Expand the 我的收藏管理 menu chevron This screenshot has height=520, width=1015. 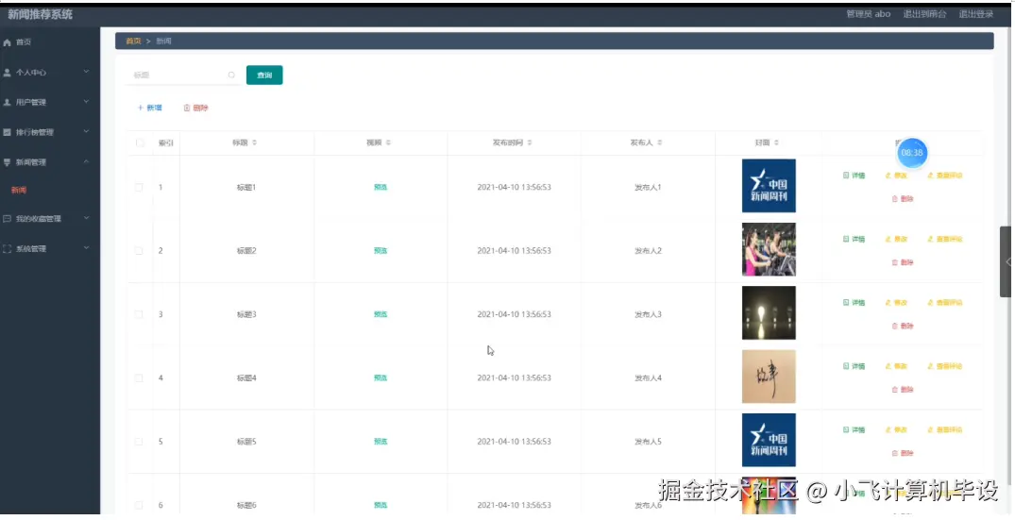coord(86,219)
